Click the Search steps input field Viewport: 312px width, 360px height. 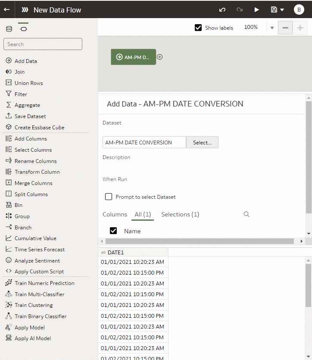tap(43, 44)
